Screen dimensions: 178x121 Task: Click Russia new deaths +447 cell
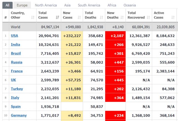(x=115, y=62)
